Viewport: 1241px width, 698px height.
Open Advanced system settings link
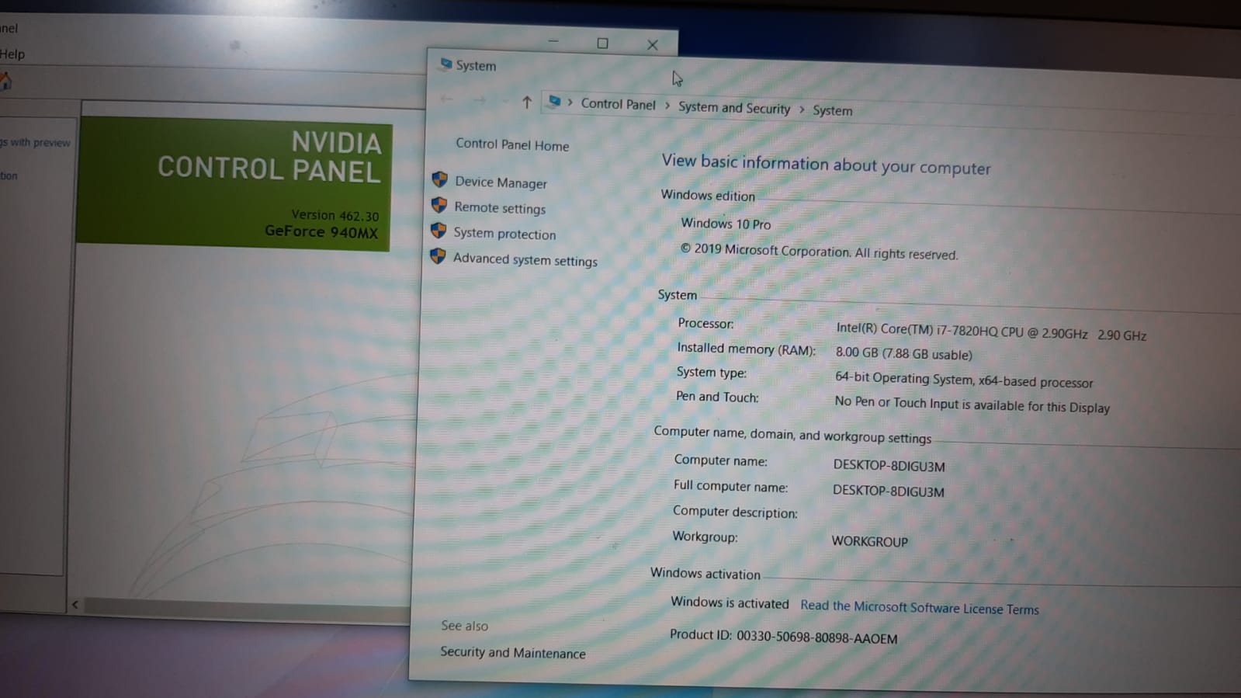pos(525,260)
